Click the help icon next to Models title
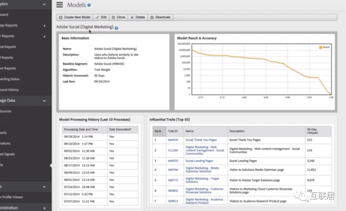This screenshot has width=346, height=211. [89, 5]
